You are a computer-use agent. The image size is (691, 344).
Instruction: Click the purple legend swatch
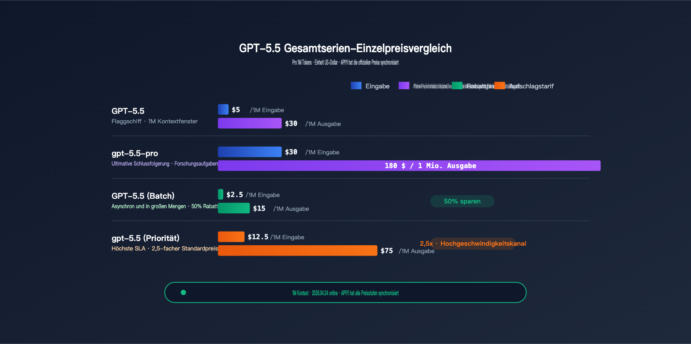point(404,85)
